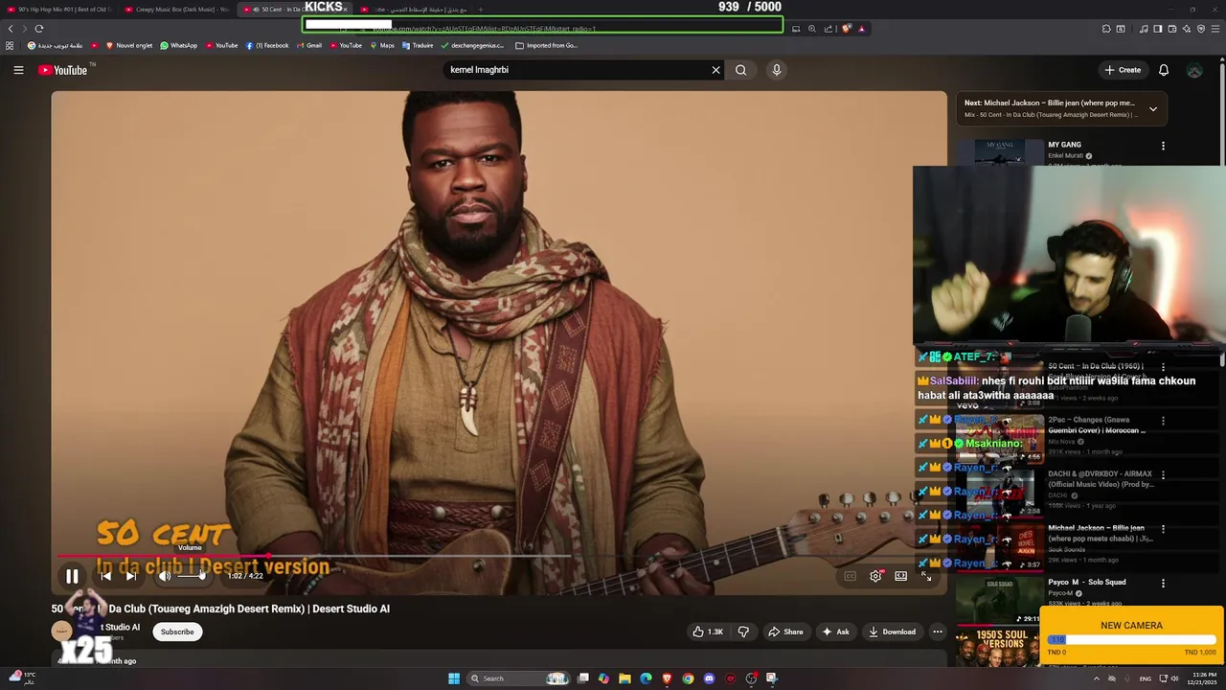This screenshot has height=690, width=1226.
Task: Open YouTube notifications bell
Action: tap(1164, 70)
